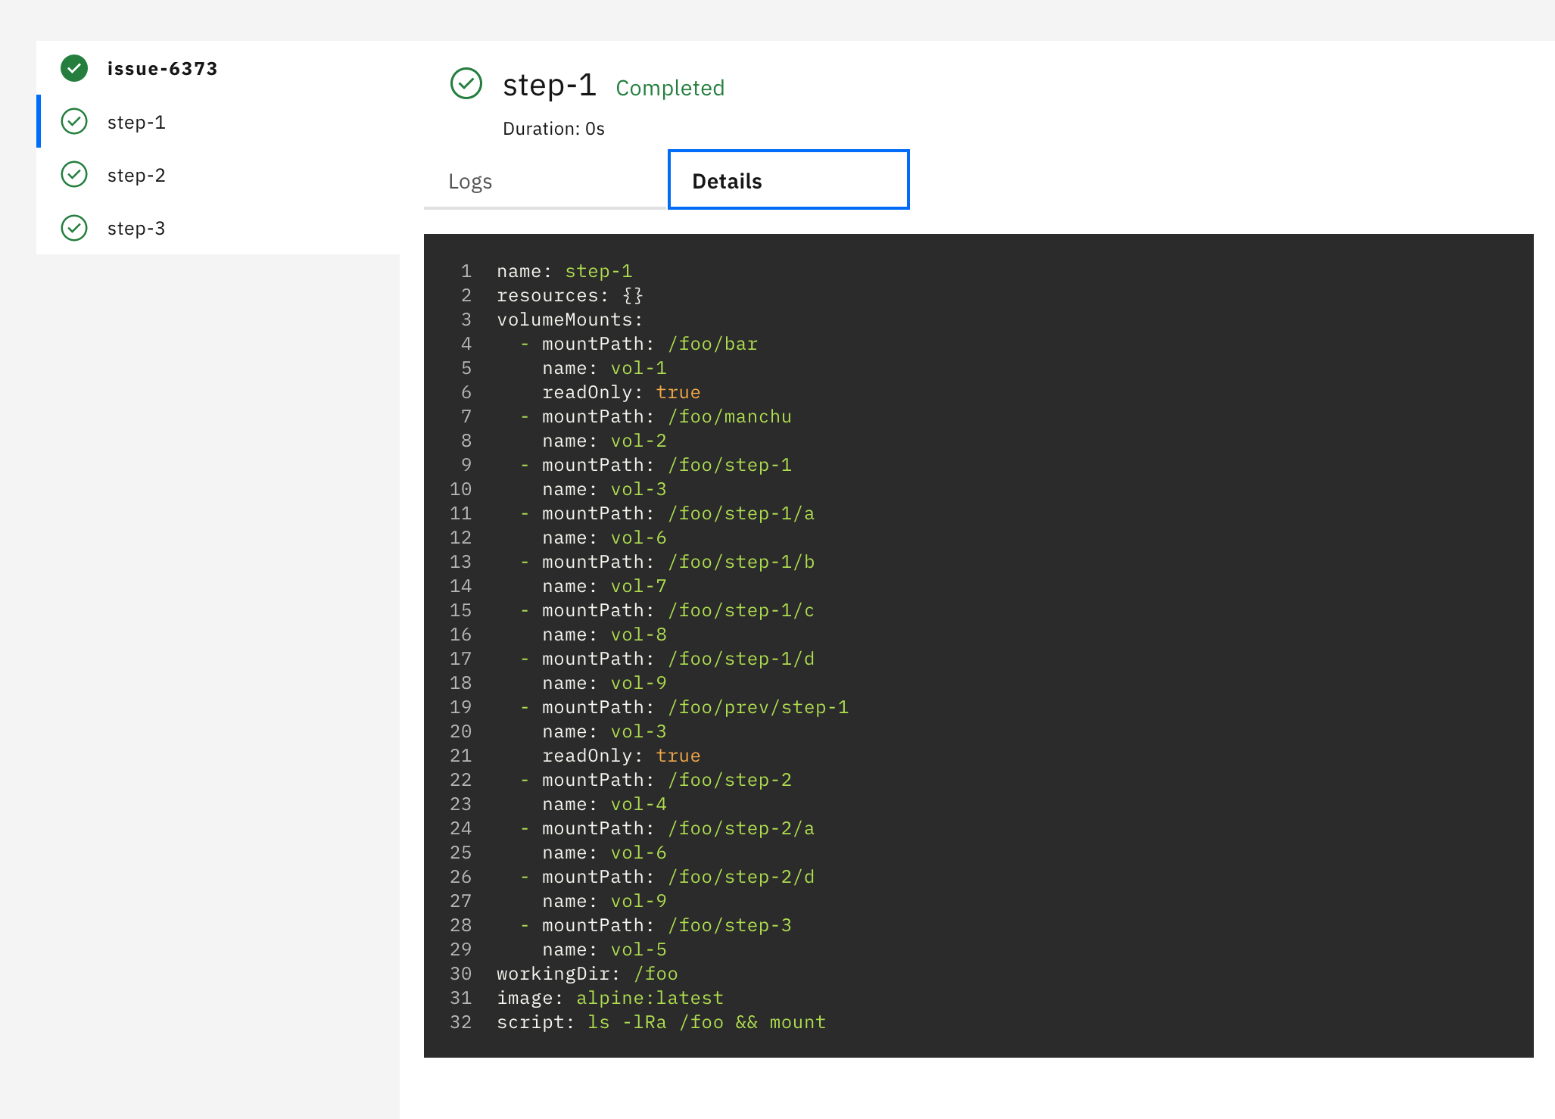Click the status check icon for step-3

tap(74, 228)
